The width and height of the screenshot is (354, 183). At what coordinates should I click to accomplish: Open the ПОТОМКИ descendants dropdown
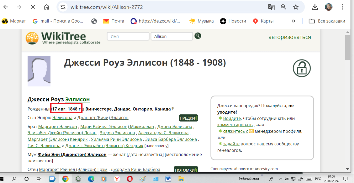pyautogui.click(x=186, y=170)
